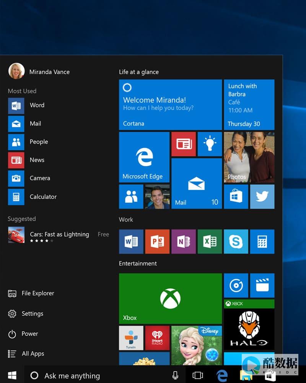The image size is (306, 383).
Task: Open the Halo Xbox game tile
Action: click(x=249, y=325)
